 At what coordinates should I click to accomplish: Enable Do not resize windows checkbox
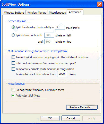pyautogui.click(x=13, y=90)
